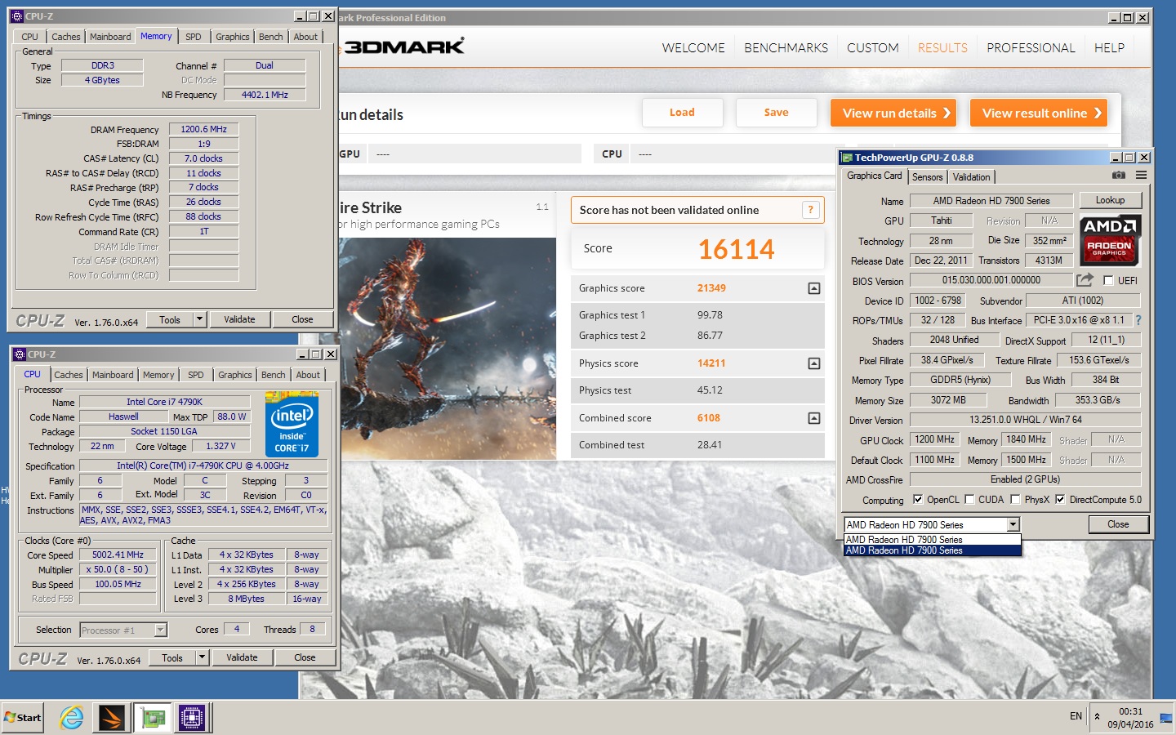
Task: Open the Processor #1 selection dropdown in CPU-Z
Action: tap(161, 630)
